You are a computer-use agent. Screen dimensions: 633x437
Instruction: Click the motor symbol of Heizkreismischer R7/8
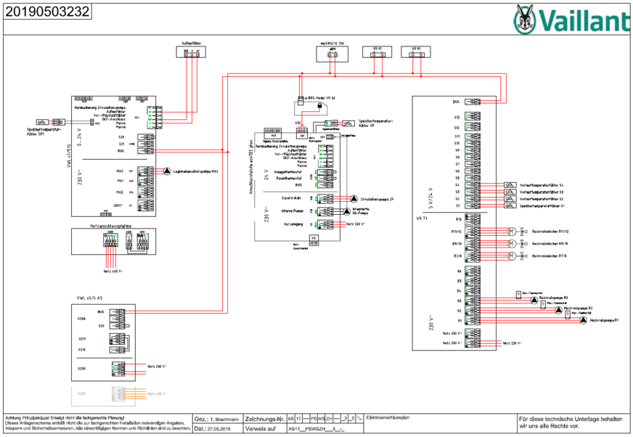click(x=511, y=256)
